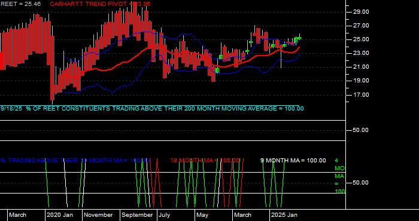Click the 50.00 label in the middle panel
Viewport: 419px width, 221px height.
click(x=361, y=130)
